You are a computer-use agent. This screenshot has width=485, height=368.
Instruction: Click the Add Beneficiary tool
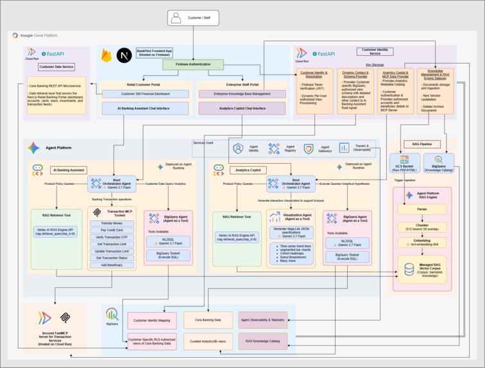coord(112,265)
